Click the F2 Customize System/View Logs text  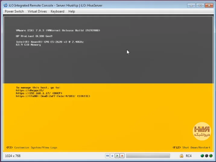tap(32, 148)
